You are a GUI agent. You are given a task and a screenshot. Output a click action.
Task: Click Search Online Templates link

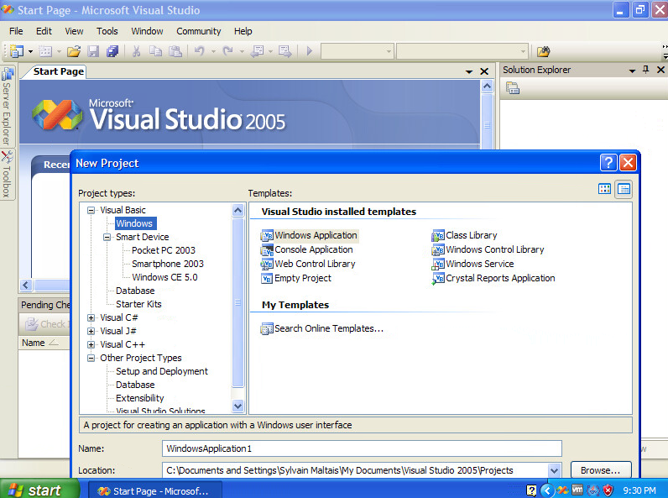coord(328,328)
